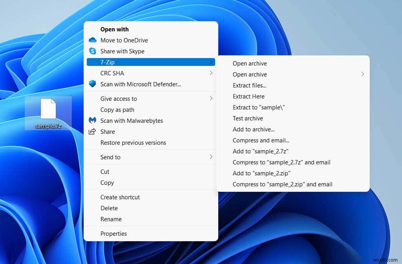Click the Skype icon beside Share with Skype
This screenshot has width=402, height=264.
coord(93,51)
